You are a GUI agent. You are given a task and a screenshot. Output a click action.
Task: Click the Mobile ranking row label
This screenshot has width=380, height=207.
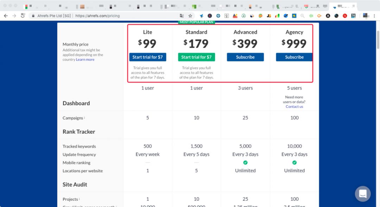76,162
